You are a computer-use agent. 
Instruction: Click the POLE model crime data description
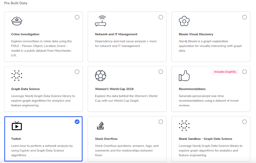(x=42, y=48)
